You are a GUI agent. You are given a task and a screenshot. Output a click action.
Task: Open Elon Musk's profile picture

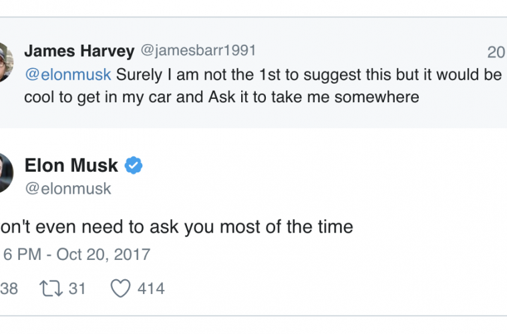(x=5, y=172)
